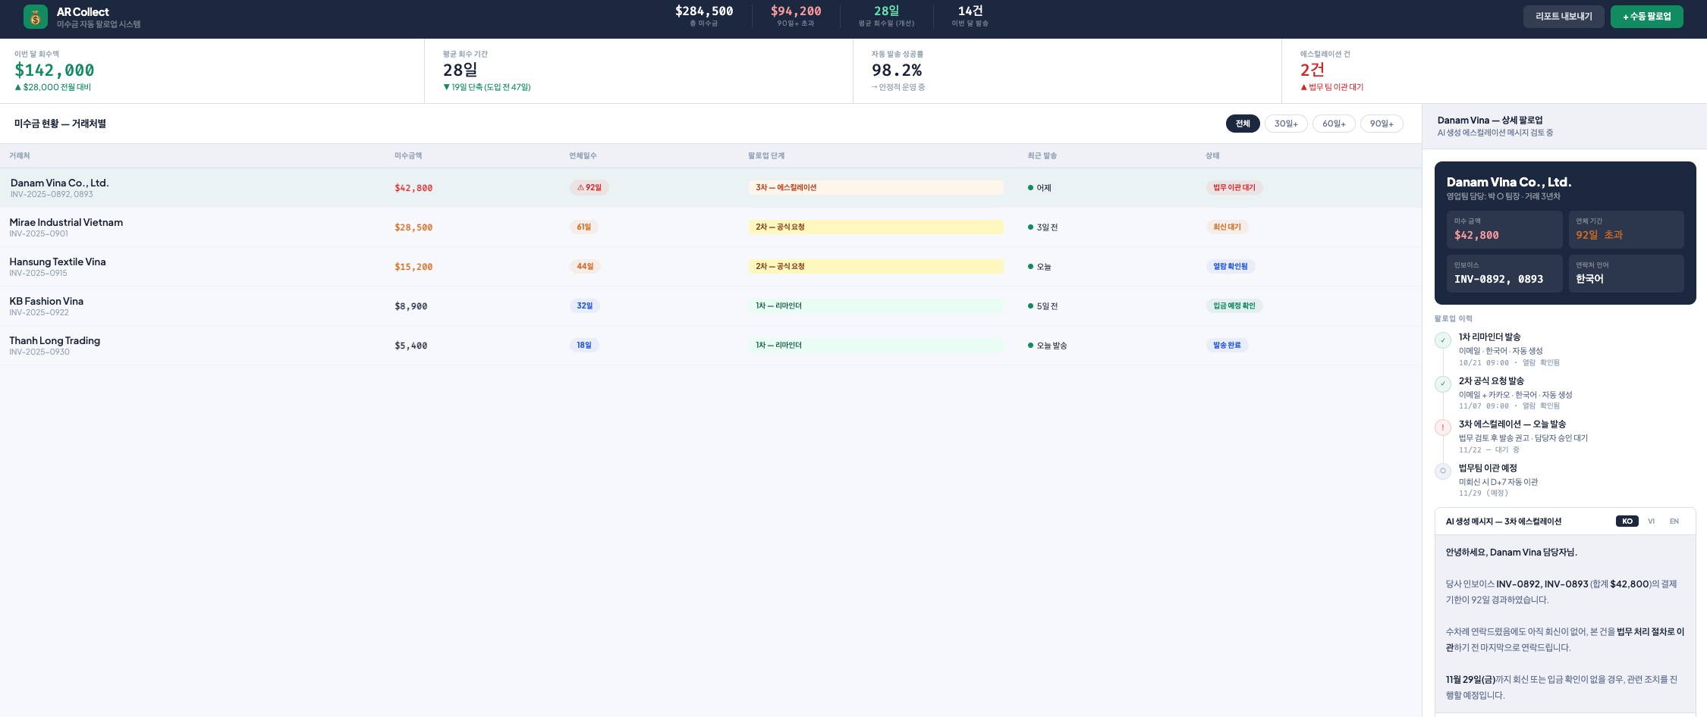Click the green dot beside 오늘 발송 for Thanh Long

1029,345
